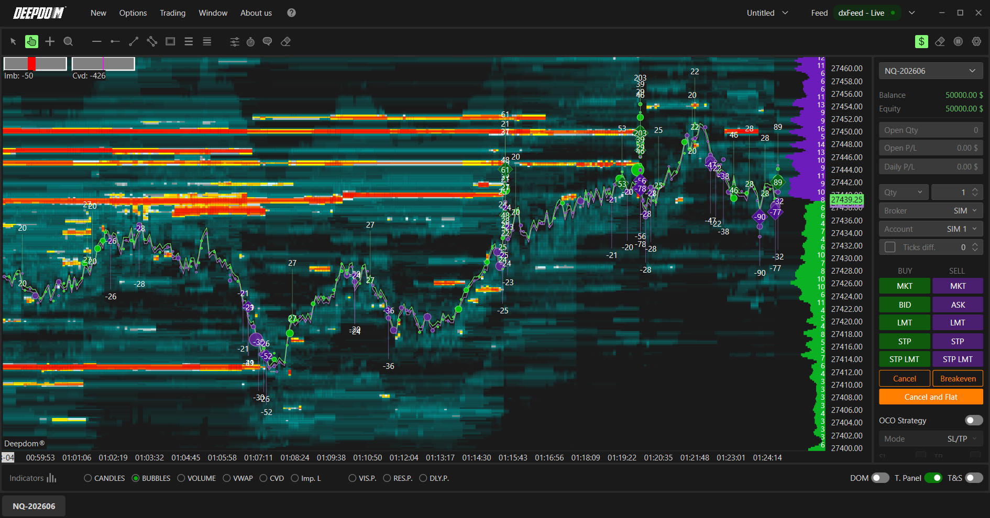Open the Qty type dropdown
990x518 pixels.
point(904,192)
